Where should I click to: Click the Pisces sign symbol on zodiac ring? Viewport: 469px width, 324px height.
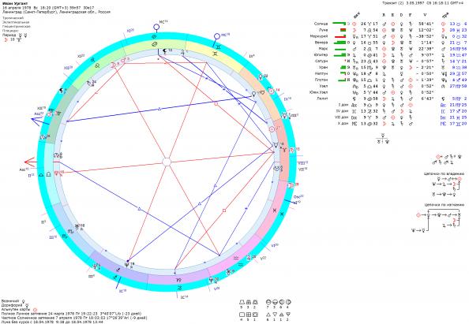tap(274, 210)
